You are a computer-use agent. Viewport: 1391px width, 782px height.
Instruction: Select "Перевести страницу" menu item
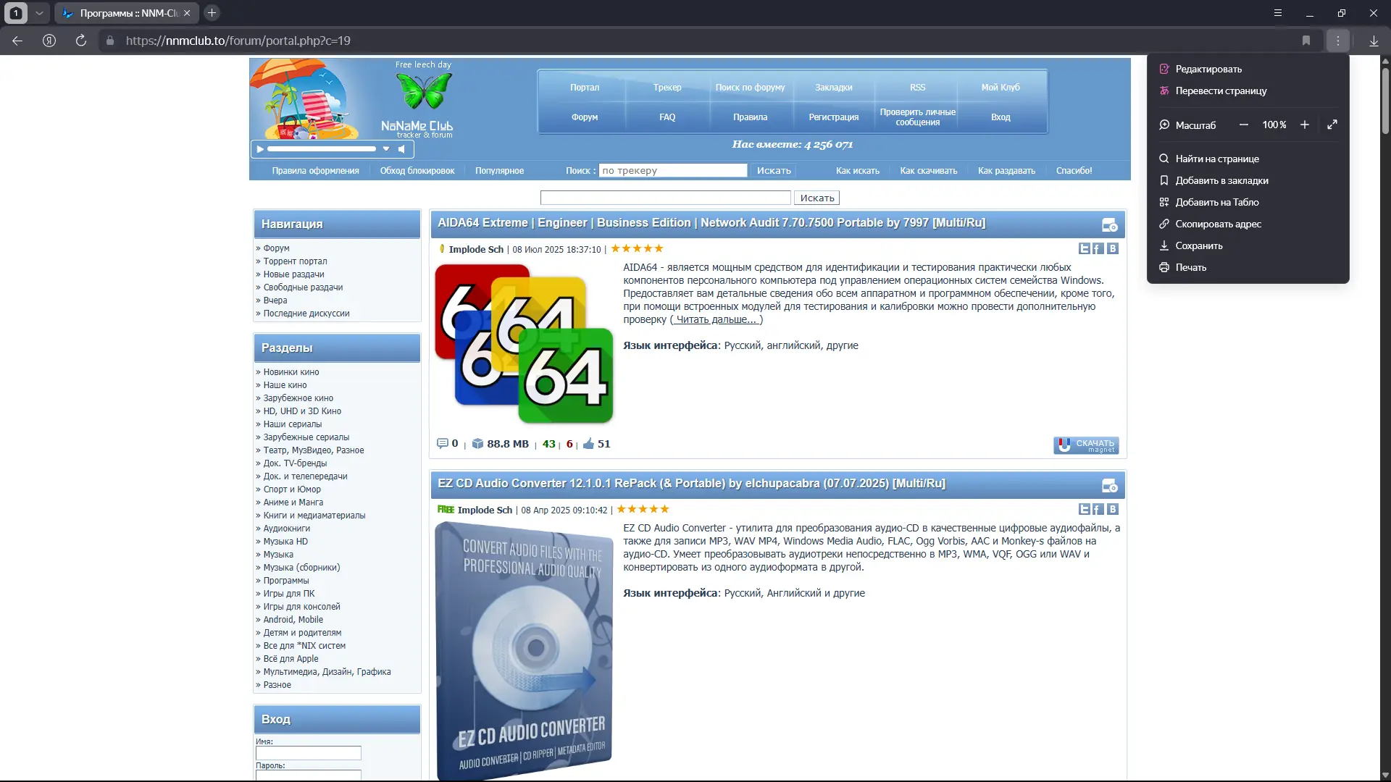coord(1221,91)
